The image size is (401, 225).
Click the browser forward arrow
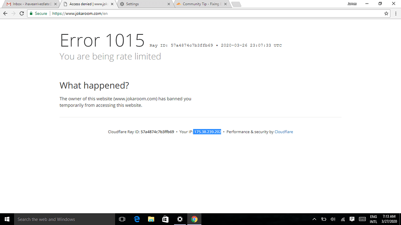coord(14,14)
